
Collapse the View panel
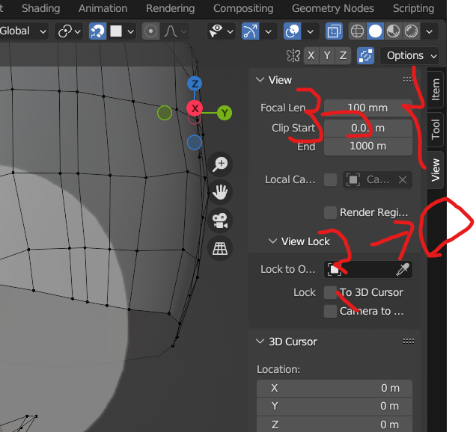260,80
